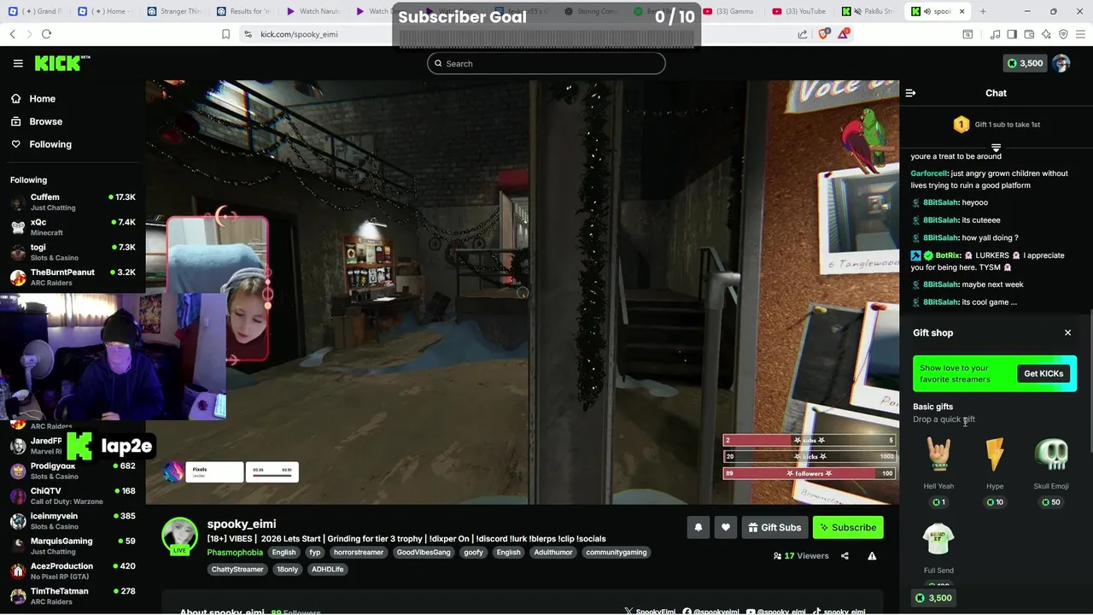Image resolution: width=1093 pixels, height=615 pixels.
Task: Click the KICK logo
Action: 62,63
